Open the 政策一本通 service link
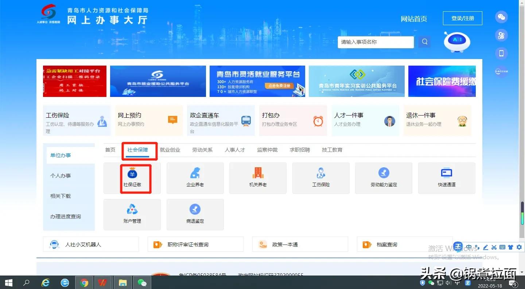The height and width of the screenshot is (289, 525). 300,244
